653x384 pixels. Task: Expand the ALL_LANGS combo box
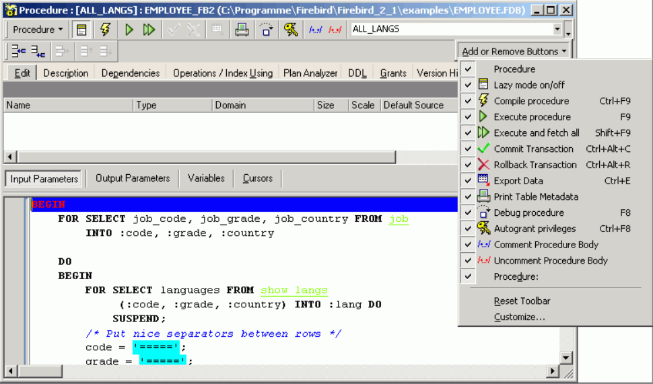coord(557,30)
